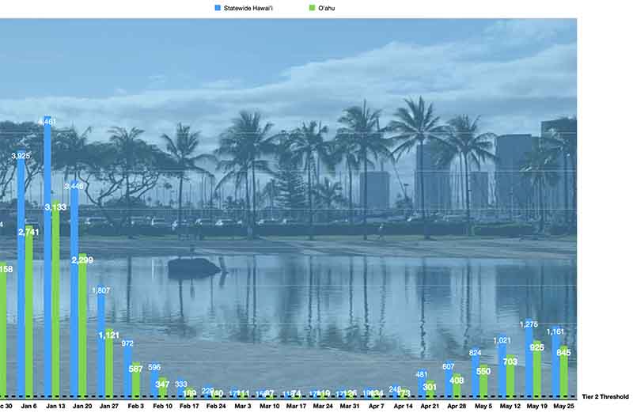Screen dimensions: 633x413
Task: Click the blue 3,925 bar for Jan 6
Action: [21, 277]
